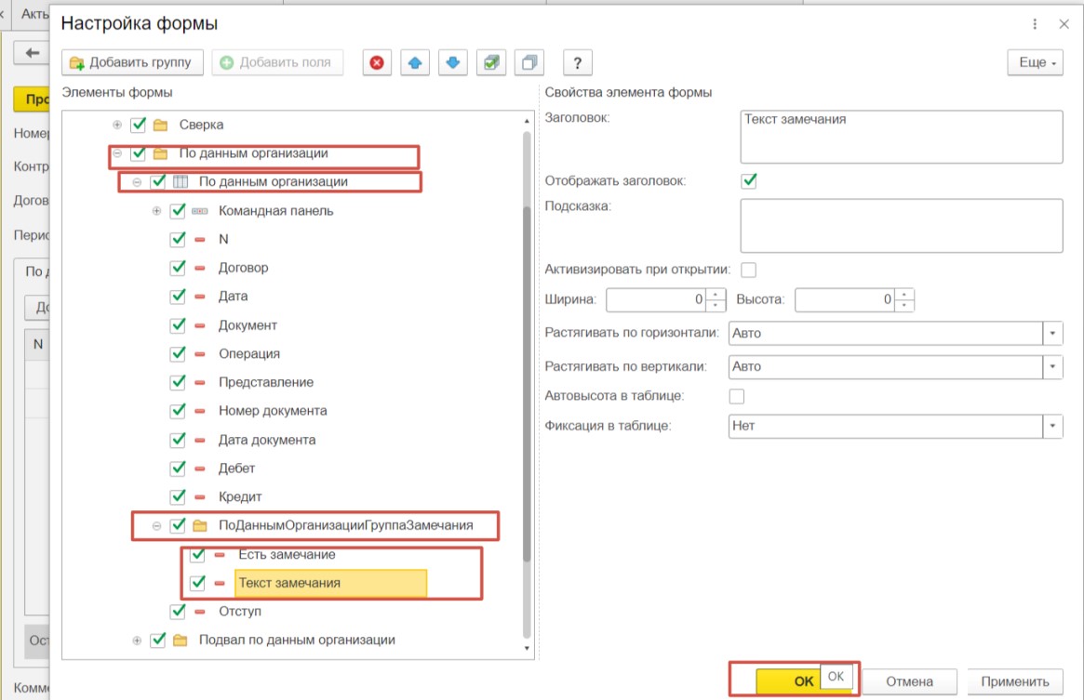Move element down with blue arrow
The height and width of the screenshot is (700, 1084).
(453, 62)
